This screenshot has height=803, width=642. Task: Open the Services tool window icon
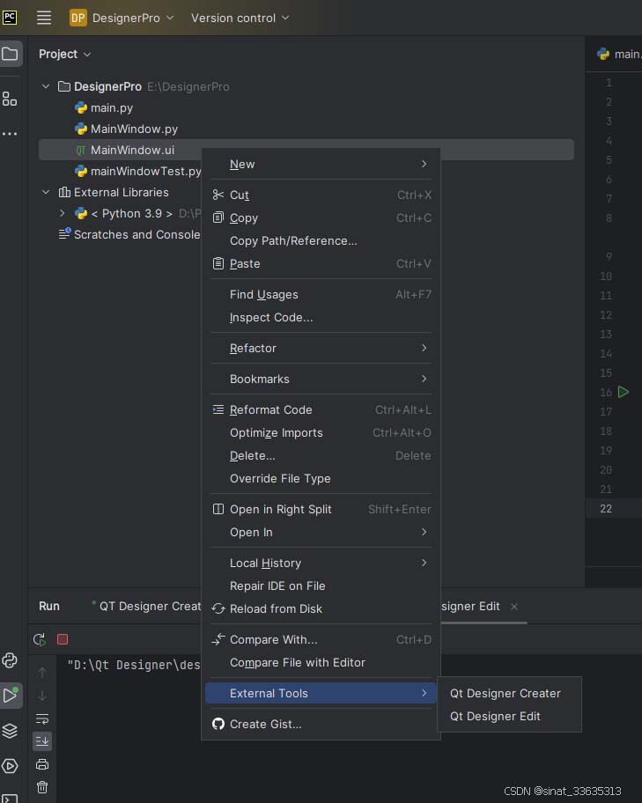10,766
